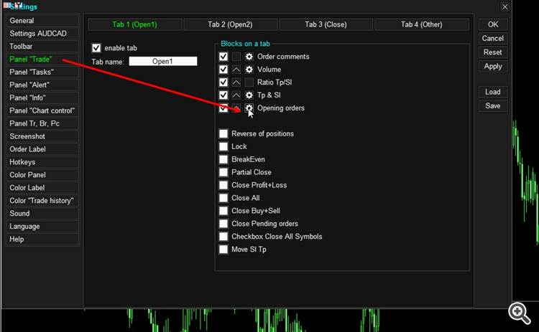Enable Lock block checkbox
Screen dimensions: 539x332
(224, 147)
